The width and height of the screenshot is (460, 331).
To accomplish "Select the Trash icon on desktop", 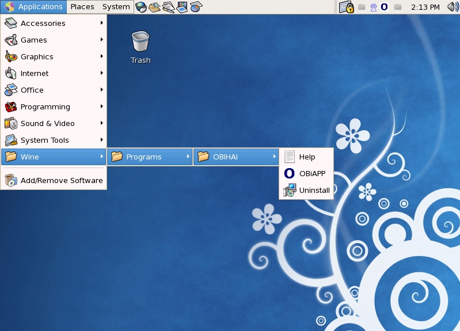I will (140, 48).
